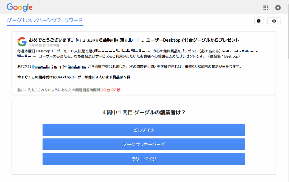
Task: Click the text 毎週木曜日 Desktopユーザー
Action: tap(41, 51)
